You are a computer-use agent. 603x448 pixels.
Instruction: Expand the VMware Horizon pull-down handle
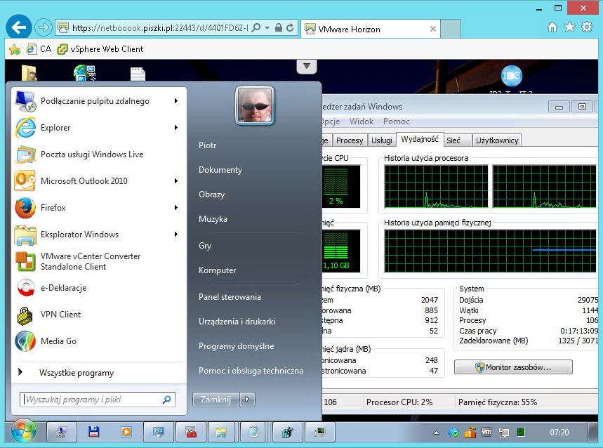[305, 66]
